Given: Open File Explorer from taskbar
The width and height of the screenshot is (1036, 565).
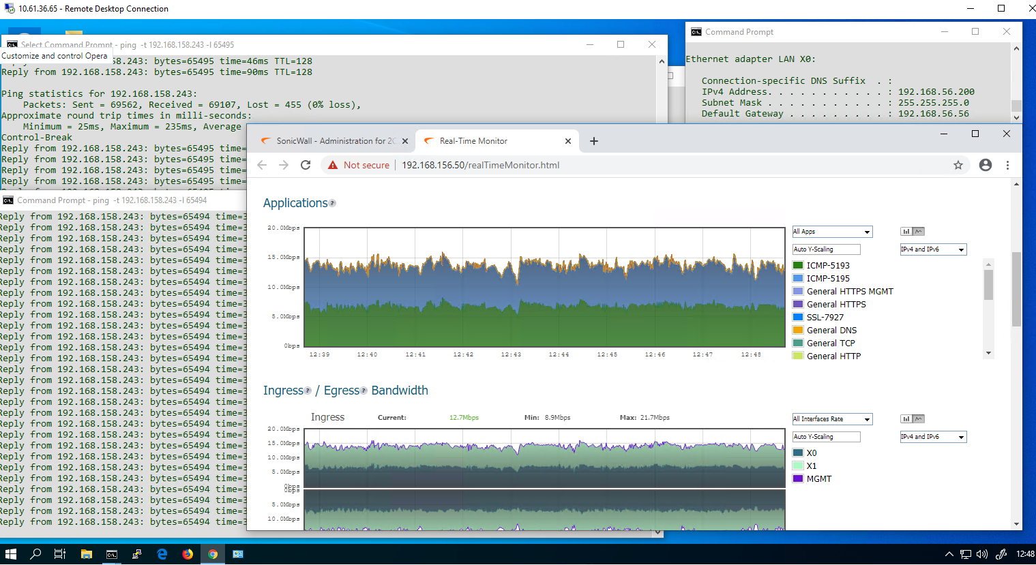Looking at the screenshot, I should click(86, 554).
